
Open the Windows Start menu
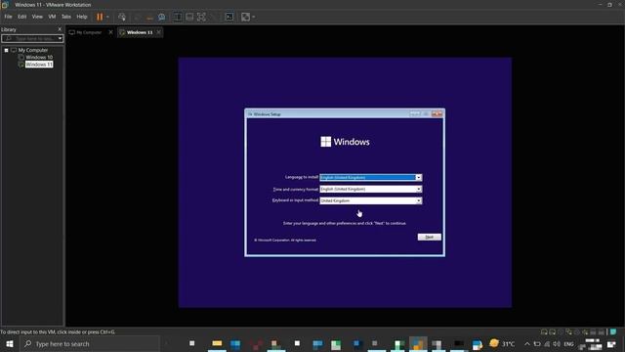(x=10, y=343)
